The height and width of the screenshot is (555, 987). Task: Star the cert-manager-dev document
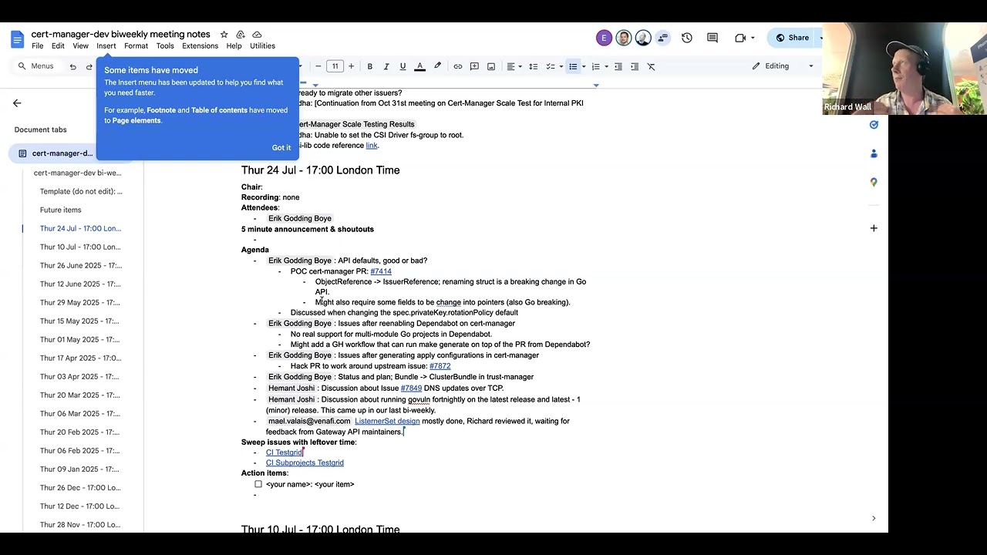(x=224, y=35)
